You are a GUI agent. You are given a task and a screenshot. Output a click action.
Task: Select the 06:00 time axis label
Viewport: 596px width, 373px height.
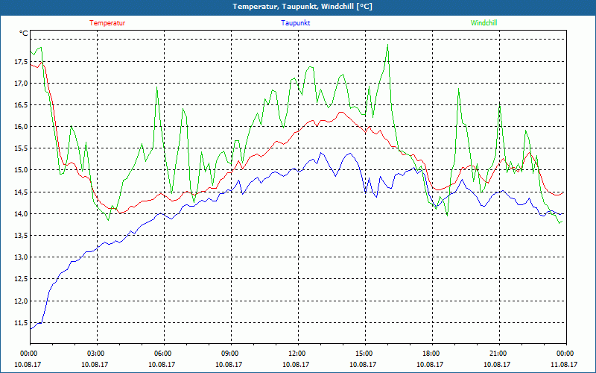tap(163, 354)
